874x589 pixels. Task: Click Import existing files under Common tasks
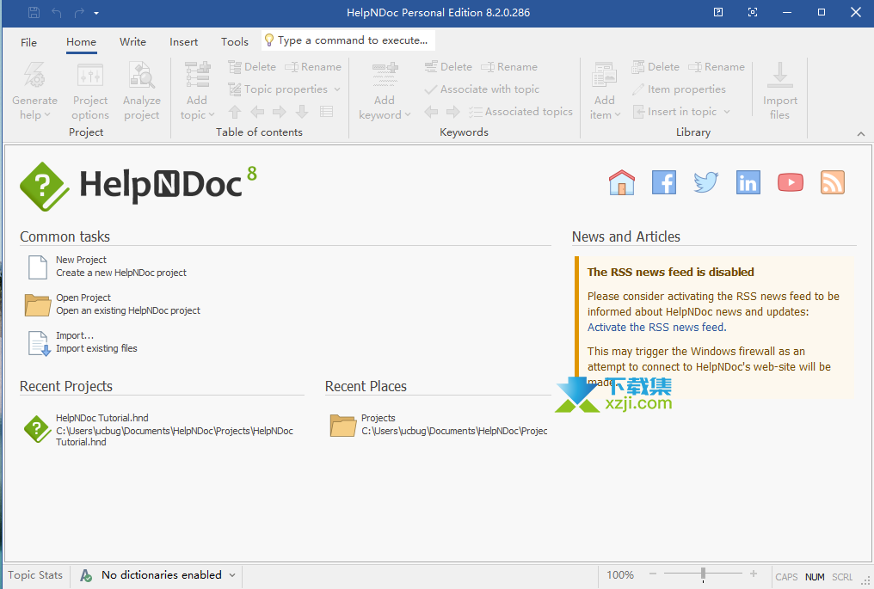pyautogui.click(x=83, y=342)
